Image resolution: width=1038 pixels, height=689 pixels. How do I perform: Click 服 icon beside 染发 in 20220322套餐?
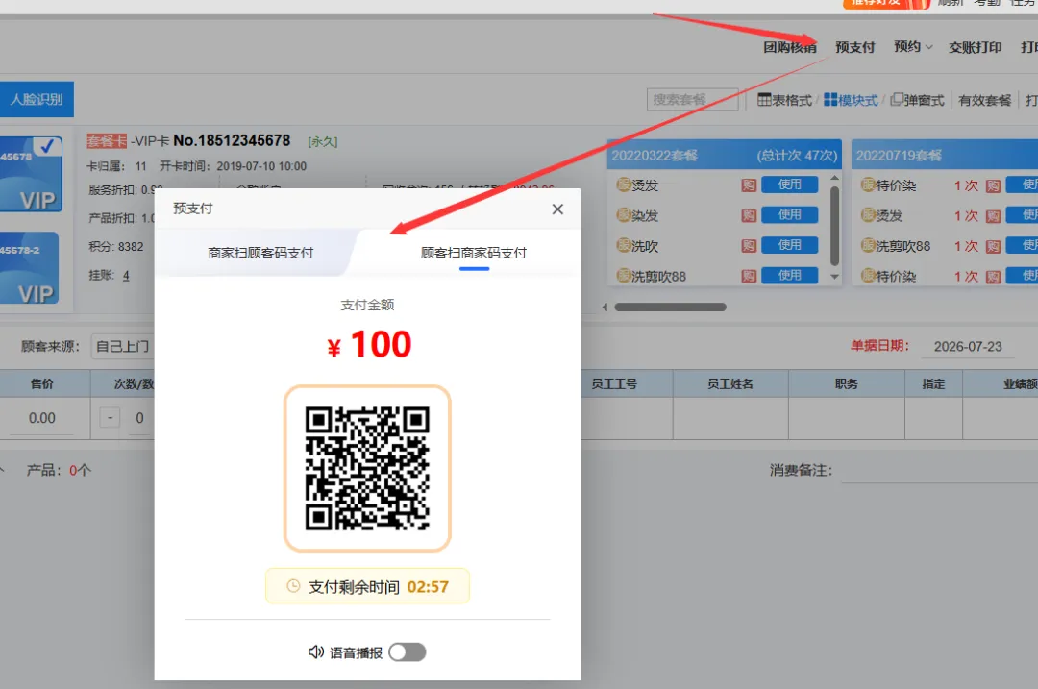tap(624, 215)
